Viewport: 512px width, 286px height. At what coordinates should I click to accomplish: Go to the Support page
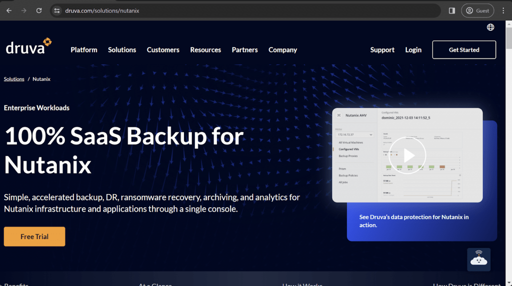[x=382, y=50]
